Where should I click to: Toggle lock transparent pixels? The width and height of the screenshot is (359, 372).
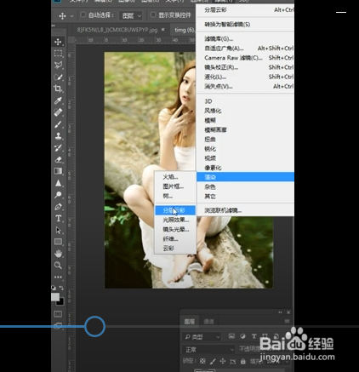coord(202,361)
